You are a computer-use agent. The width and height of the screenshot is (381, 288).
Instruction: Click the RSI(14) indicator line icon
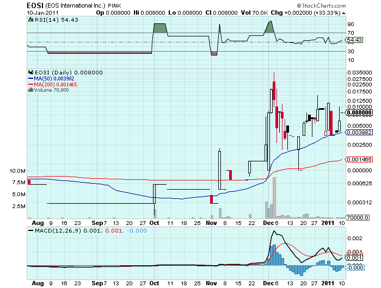(x=30, y=19)
